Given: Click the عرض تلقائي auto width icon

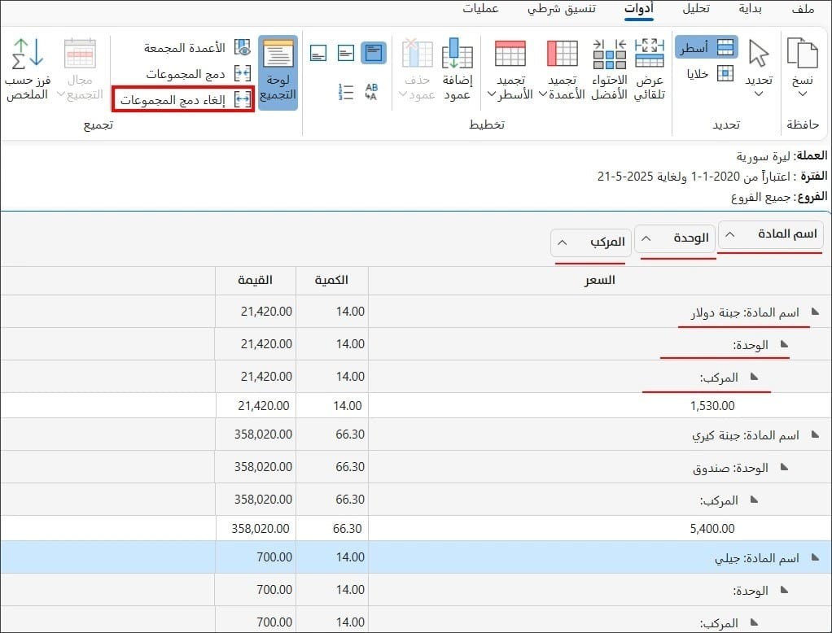Looking at the screenshot, I should click(650, 53).
